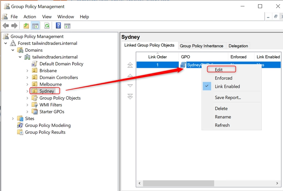Choose Refresh from the context menu
Image resolution: width=283 pixels, height=191 pixels.
click(x=222, y=125)
